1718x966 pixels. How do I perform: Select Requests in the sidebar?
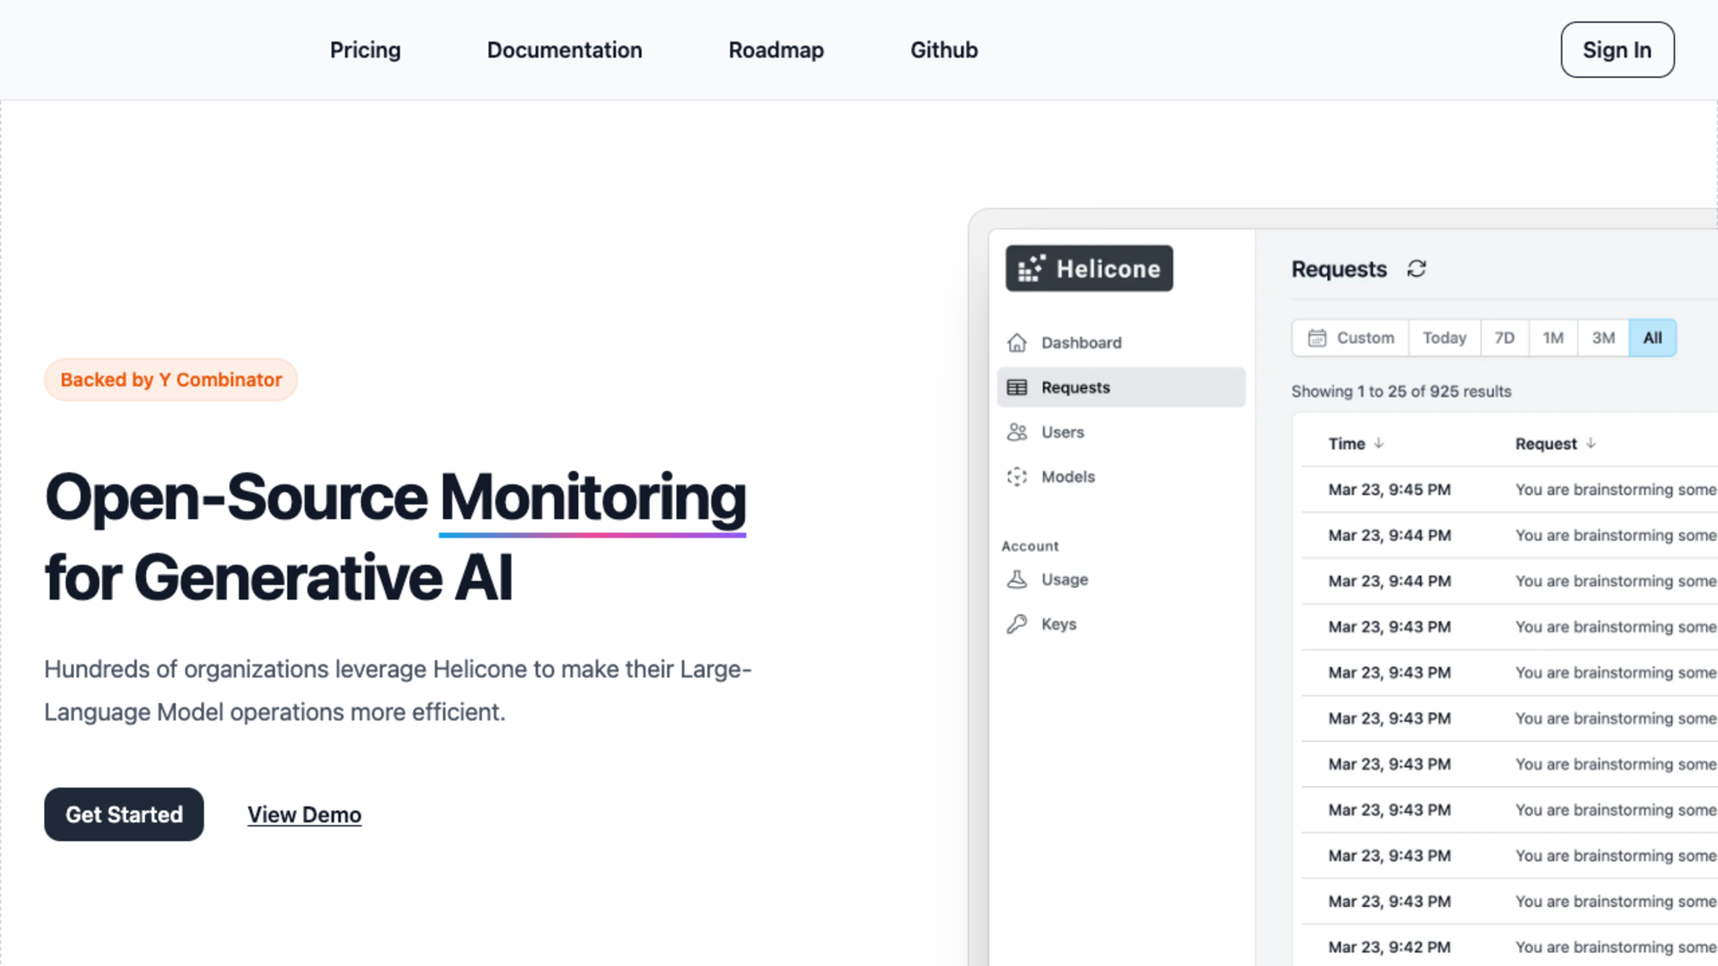1121,387
